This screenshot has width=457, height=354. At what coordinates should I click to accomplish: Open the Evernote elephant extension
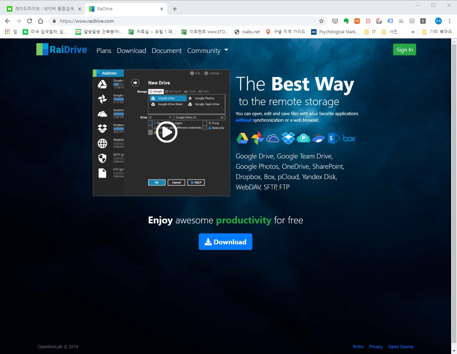(x=346, y=21)
